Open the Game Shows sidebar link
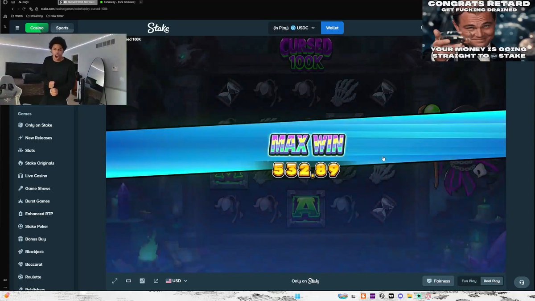This screenshot has height=301, width=535. tap(38, 189)
